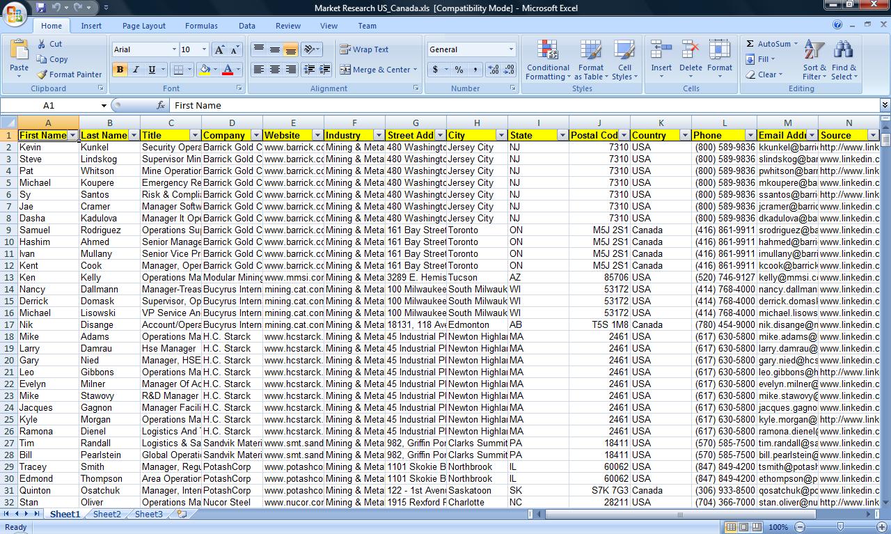The width and height of the screenshot is (891, 534).
Task: Click the yellow fill color button
Action: [205, 70]
